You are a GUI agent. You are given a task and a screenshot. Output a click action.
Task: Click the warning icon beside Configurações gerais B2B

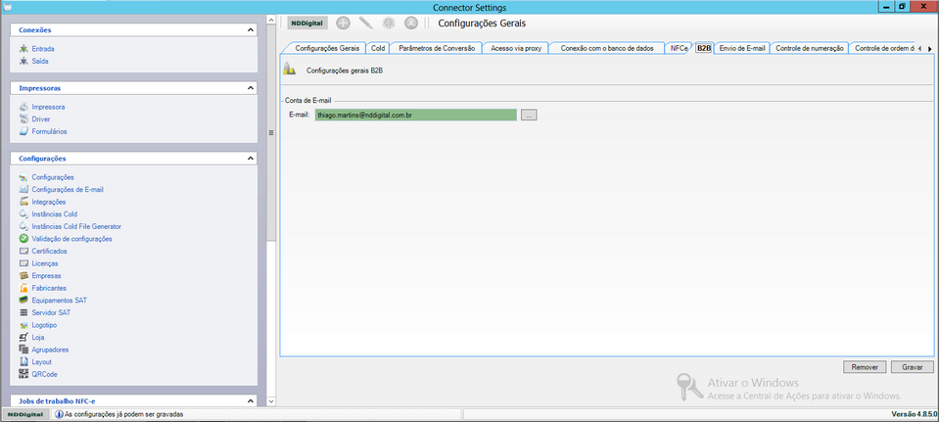click(x=289, y=69)
